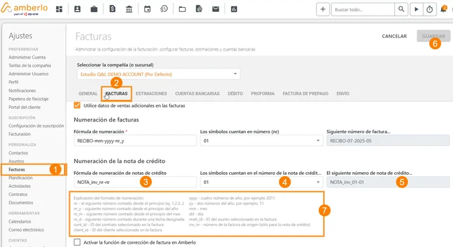453x247 pixels.
Task: Switch to the FACTURA DE PREPAGO tab
Action: [306, 93]
